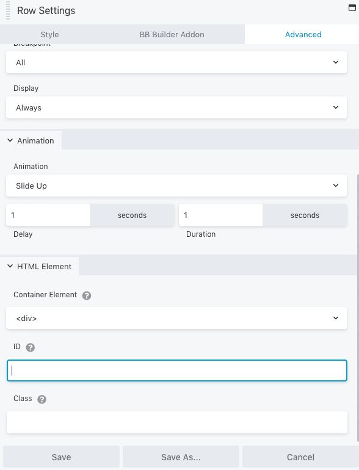Collapse the HTML Element section

[39, 267]
